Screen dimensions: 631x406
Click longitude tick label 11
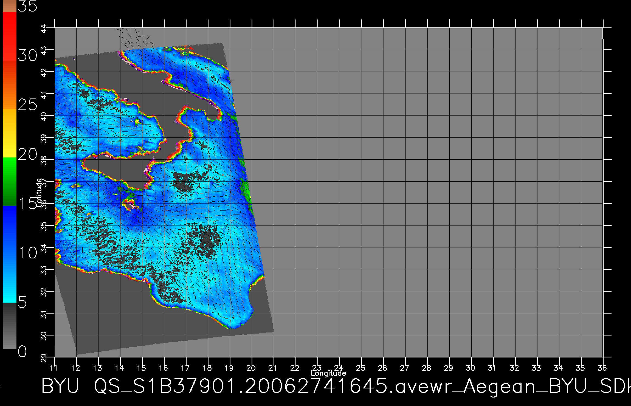click(53, 368)
